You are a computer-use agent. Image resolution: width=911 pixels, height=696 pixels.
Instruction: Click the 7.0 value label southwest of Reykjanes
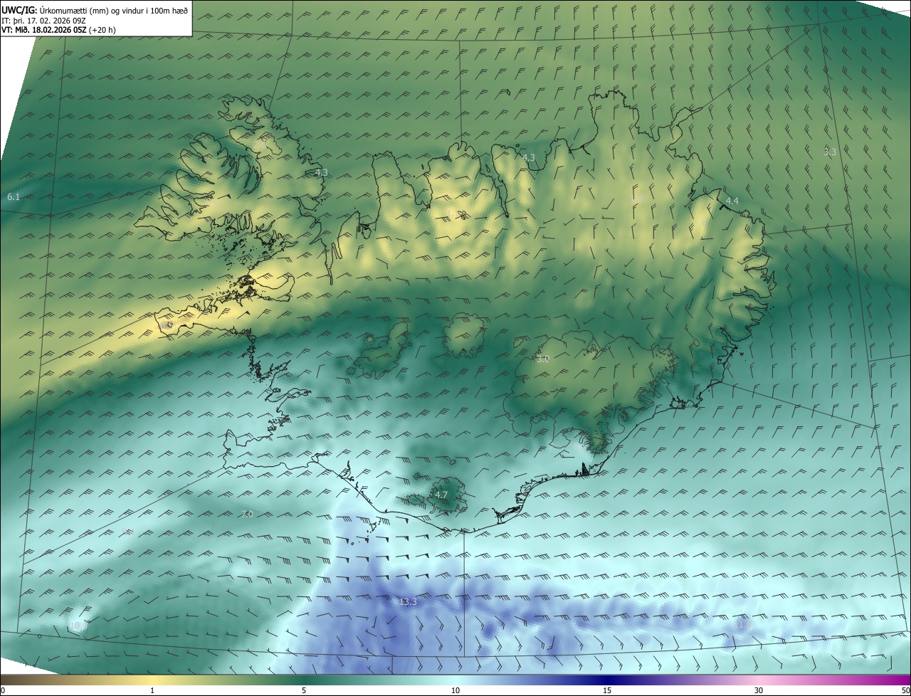(x=247, y=514)
